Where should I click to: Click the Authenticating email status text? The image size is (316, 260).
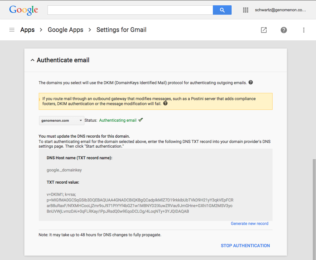pyautogui.click(x=118, y=120)
